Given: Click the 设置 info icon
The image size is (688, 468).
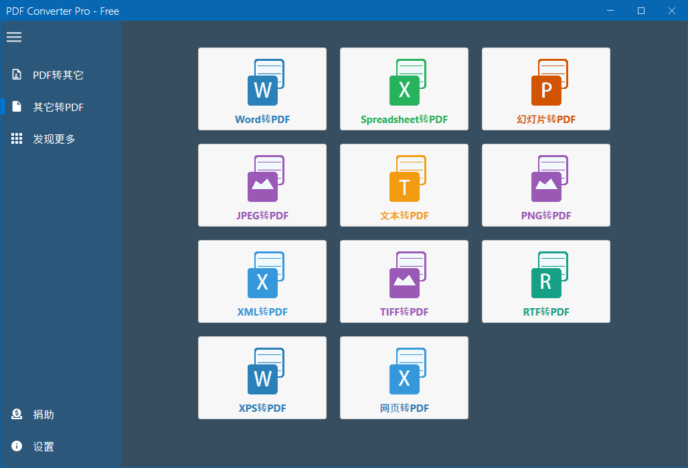Looking at the screenshot, I should pos(17,446).
